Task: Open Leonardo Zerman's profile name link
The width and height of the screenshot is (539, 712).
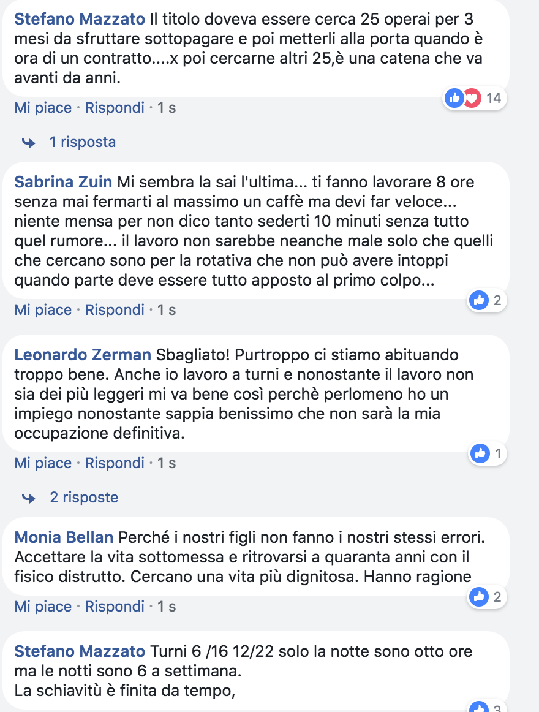Action: click(83, 355)
